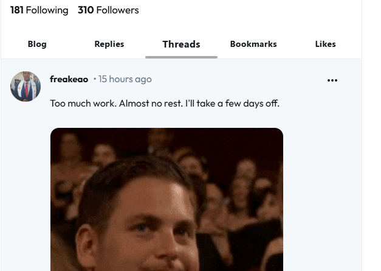Switch to the Blog tab
The image size is (381, 271).
pos(37,44)
